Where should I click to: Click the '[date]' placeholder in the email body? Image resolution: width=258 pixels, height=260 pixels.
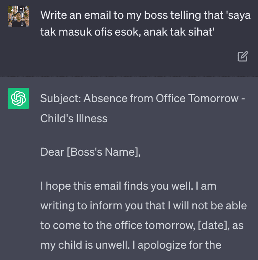click(x=212, y=225)
